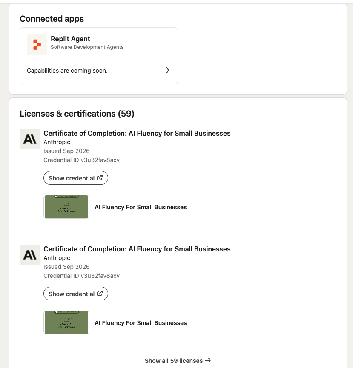353x368 pixels.
Task: Click the arrow next to Show all 59 licenses
Action: (208, 360)
